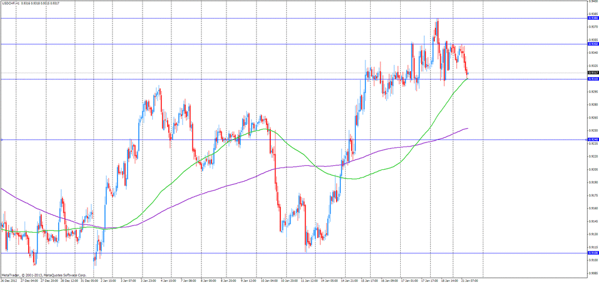Click the 0.9370 price scale value
The width and height of the screenshot is (599, 283).
tap(594, 26)
